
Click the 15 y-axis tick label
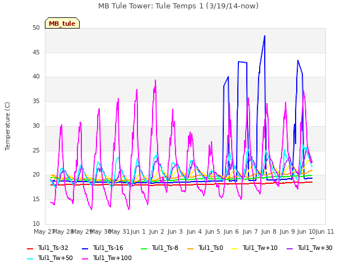(36, 200)
